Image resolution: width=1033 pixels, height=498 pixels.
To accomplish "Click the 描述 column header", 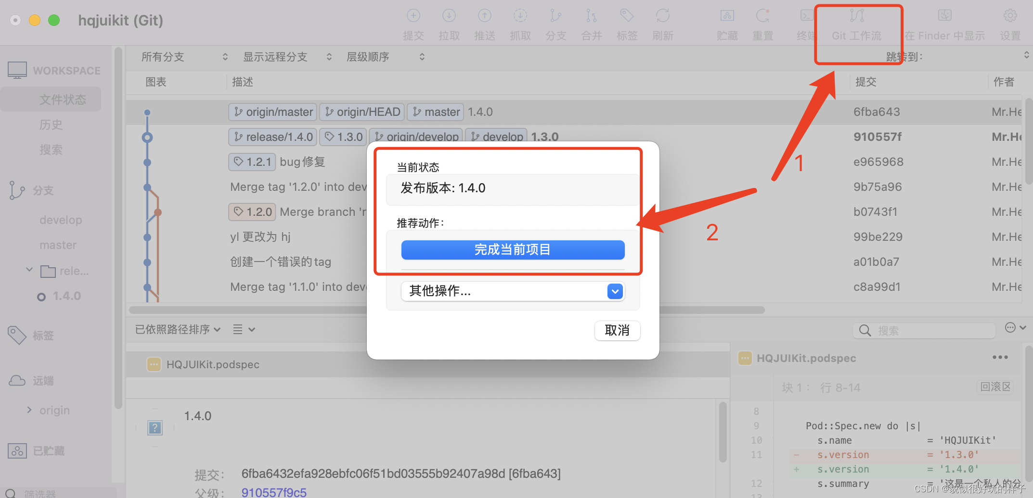I will tap(243, 82).
